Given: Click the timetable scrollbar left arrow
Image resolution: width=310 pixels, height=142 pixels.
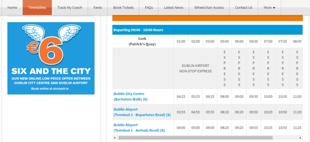Looking at the screenshot, I should point(115,137).
